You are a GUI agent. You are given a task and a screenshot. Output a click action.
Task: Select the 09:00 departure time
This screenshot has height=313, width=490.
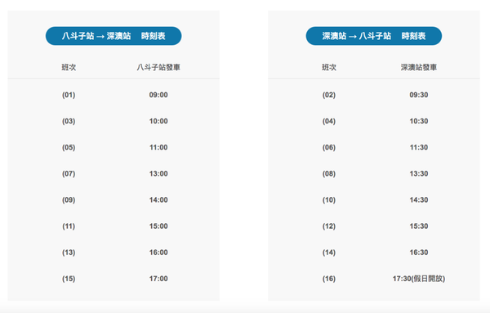(158, 95)
